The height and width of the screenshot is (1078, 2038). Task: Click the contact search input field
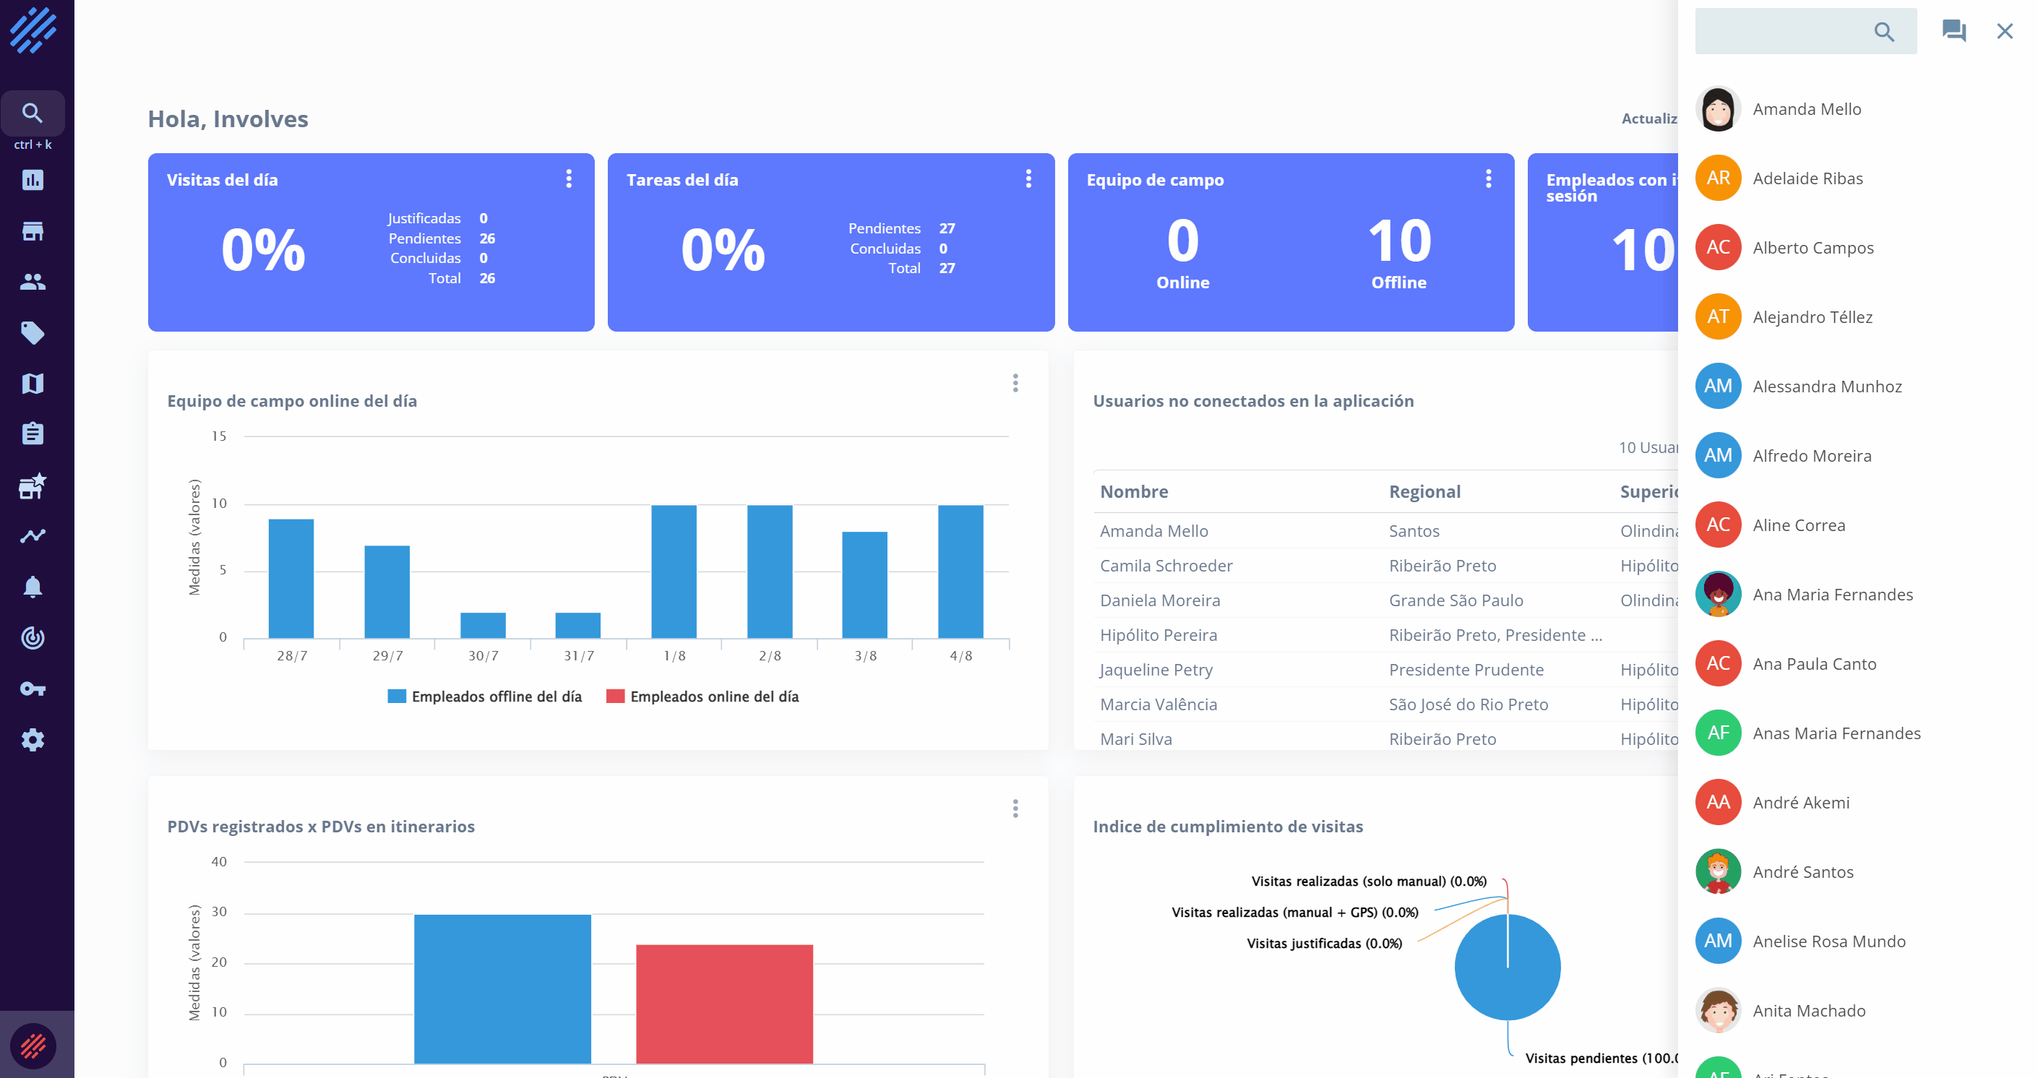1780,32
